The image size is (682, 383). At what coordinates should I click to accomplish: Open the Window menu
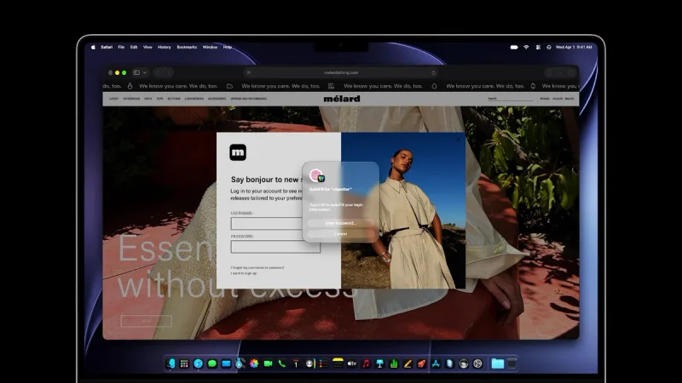[x=210, y=47]
